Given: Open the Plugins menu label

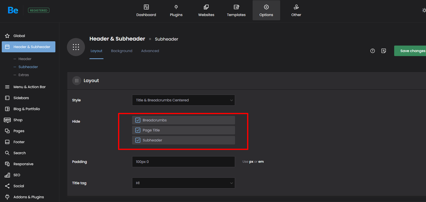Looking at the screenshot, I should tap(176, 15).
